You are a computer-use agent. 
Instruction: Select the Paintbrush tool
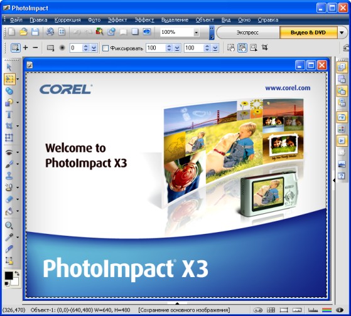[x=9, y=164]
